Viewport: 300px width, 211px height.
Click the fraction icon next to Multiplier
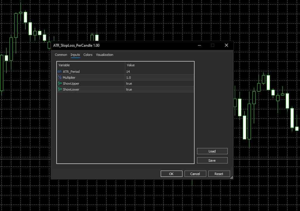point(60,78)
